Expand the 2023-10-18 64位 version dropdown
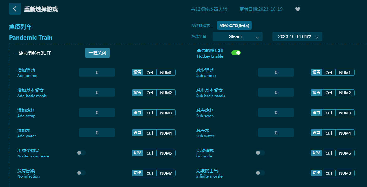Screen dimensions: 367x187 coord(297,36)
